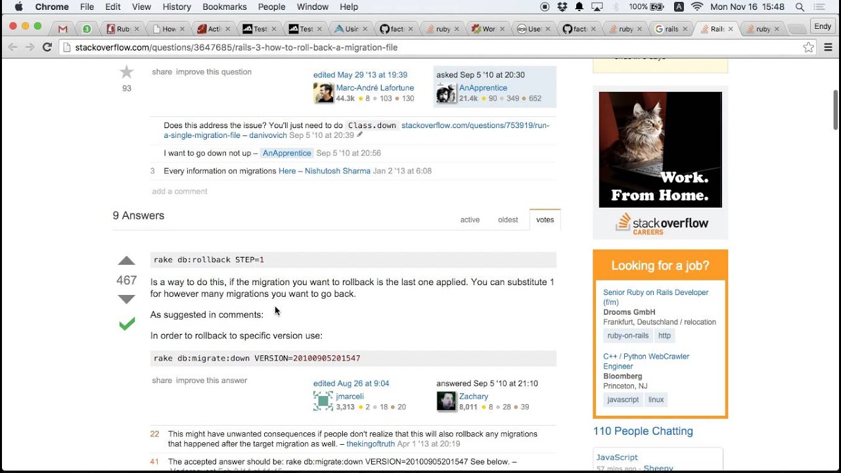Switch to the Gmail tab
Screen dimensions: 841x473
pos(62,29)
